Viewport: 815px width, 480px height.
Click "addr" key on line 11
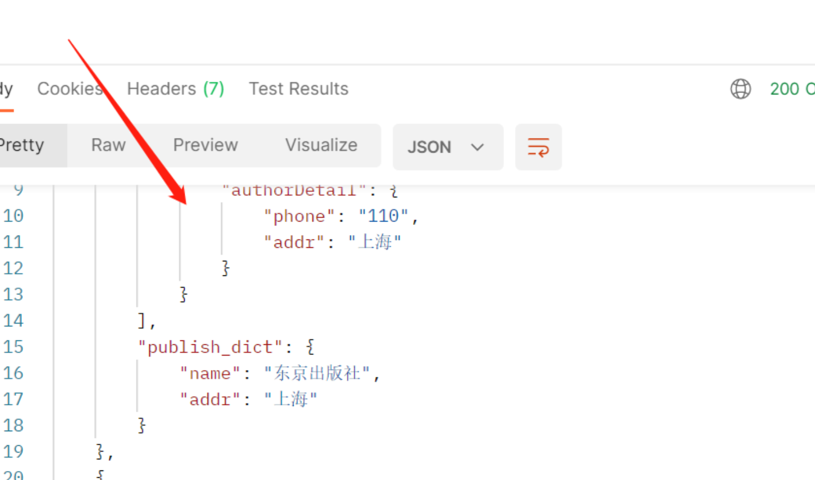click(x=295, y=242)
